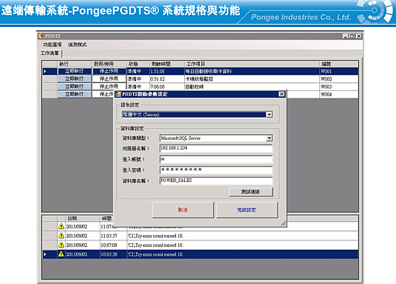
Task: Click the PGDTS dialog title bar icon
Action: (118, 94)
